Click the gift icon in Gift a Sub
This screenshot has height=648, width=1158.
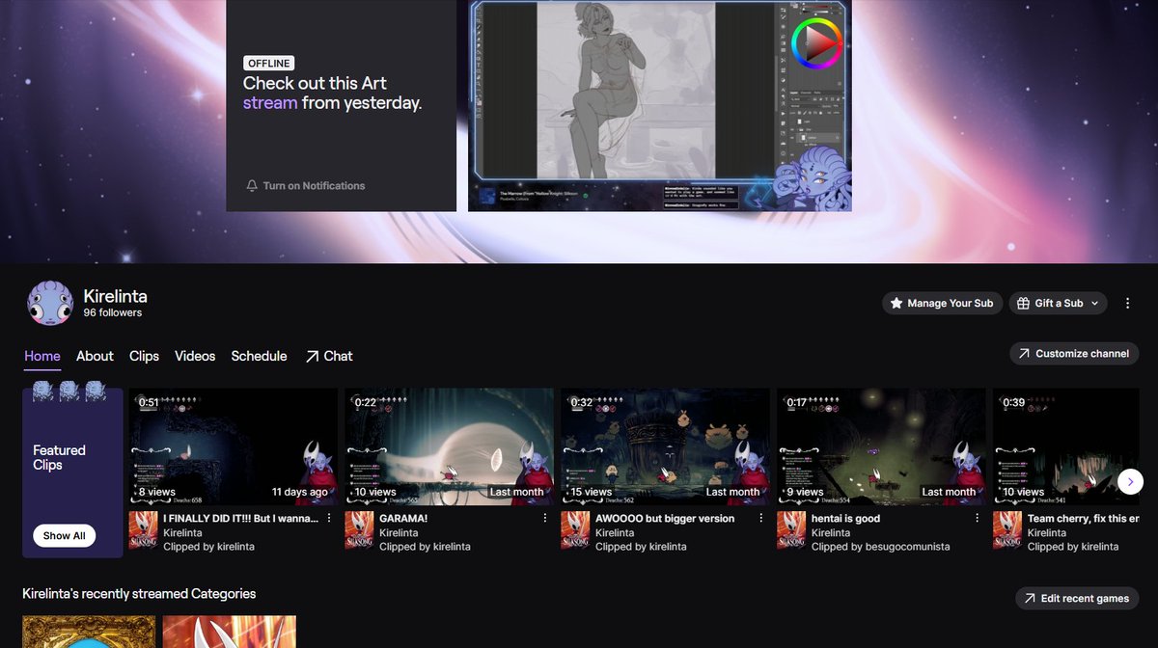pos(1024,303)
